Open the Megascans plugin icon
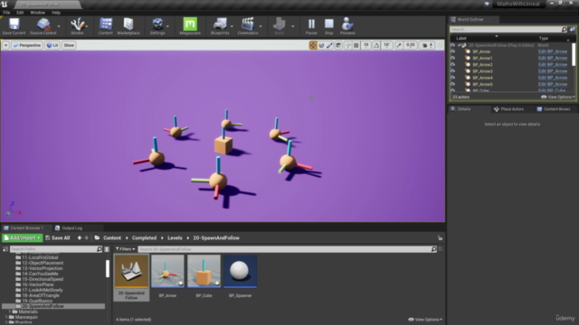The height and width of the screenshot is (325, 579). coord(190,26)
